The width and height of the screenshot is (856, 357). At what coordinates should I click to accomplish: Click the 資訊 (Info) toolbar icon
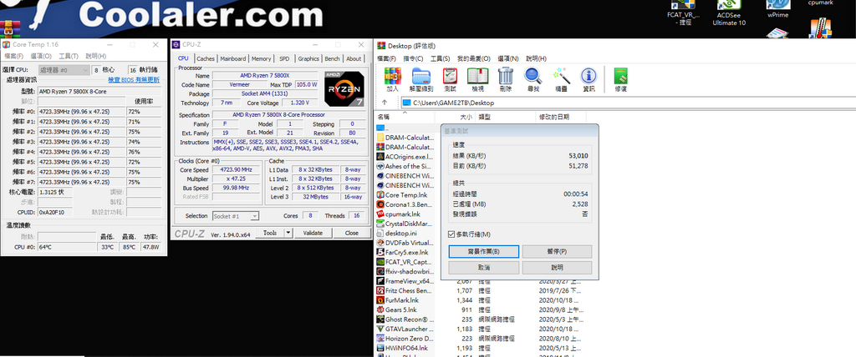(x=588, y=80)
